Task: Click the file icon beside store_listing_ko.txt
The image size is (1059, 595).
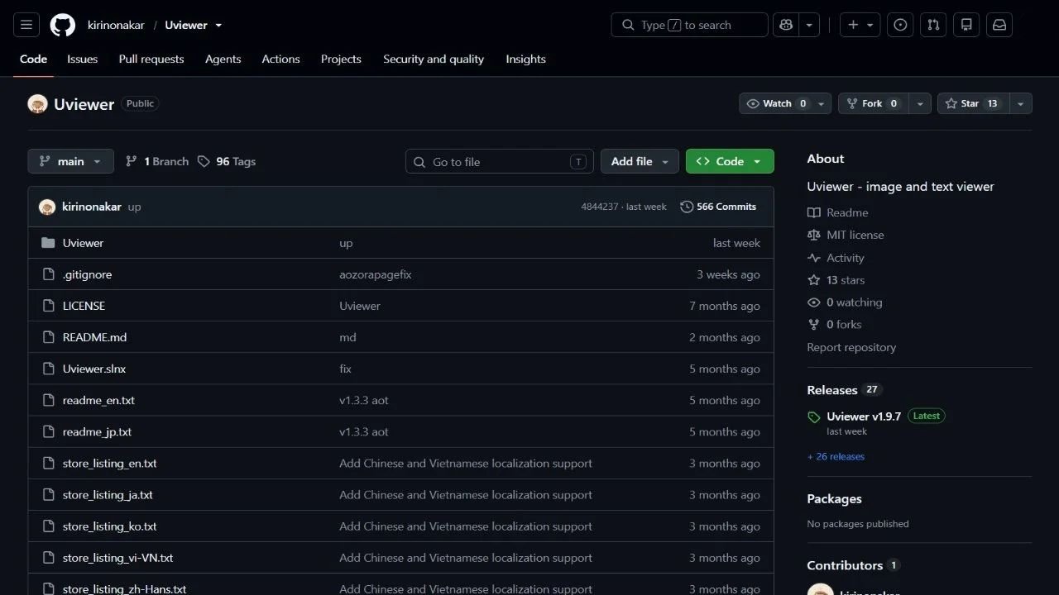Action: [48, 526]
